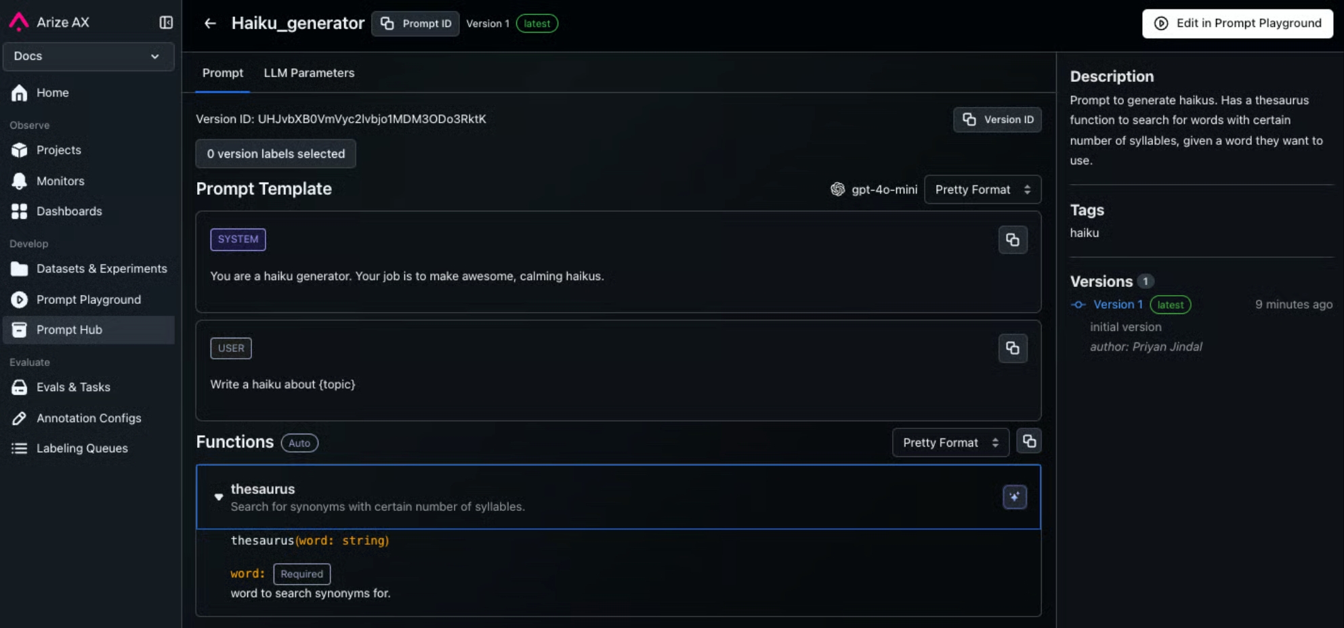Viewport: 1344px width, 628px height.
Task: Select the Prompt tab
Action: click(x=222, y=72)
